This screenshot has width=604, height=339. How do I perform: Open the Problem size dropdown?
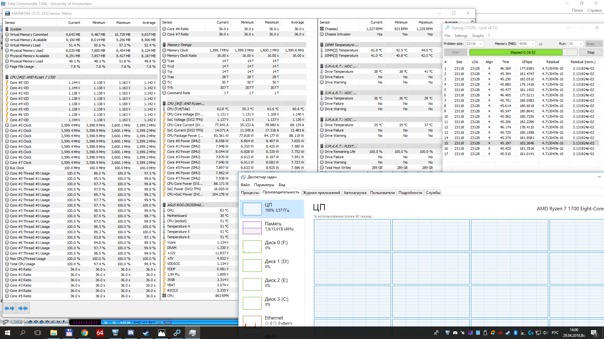pos(481,44)
